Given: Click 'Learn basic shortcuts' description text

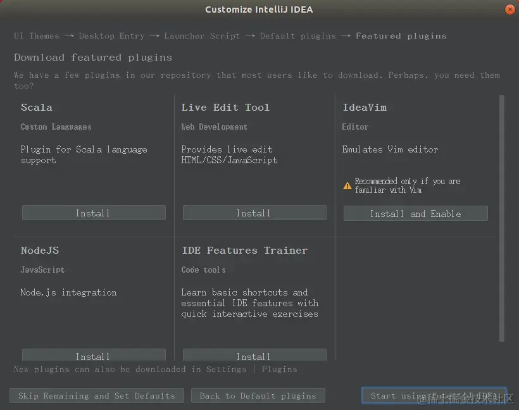Looking at the screenshot, I should (x=250, y=303).
